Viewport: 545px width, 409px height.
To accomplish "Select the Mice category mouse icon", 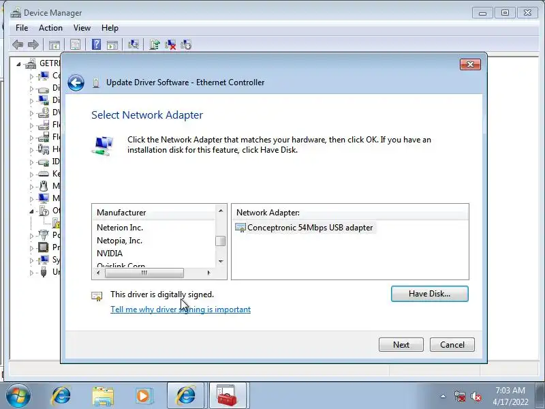I will [44, 186].
